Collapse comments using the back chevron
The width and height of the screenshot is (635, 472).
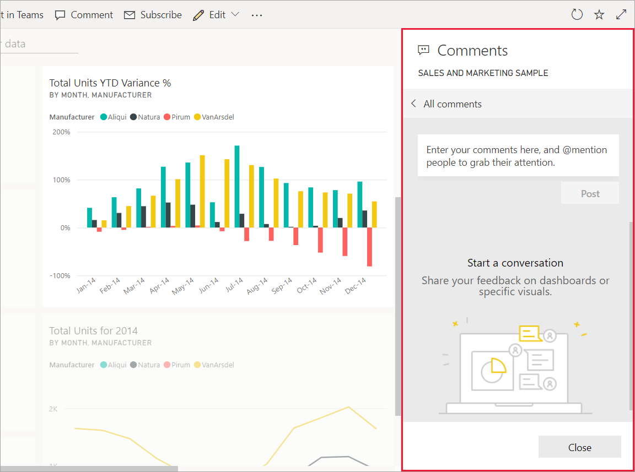(x=413, y=104)
